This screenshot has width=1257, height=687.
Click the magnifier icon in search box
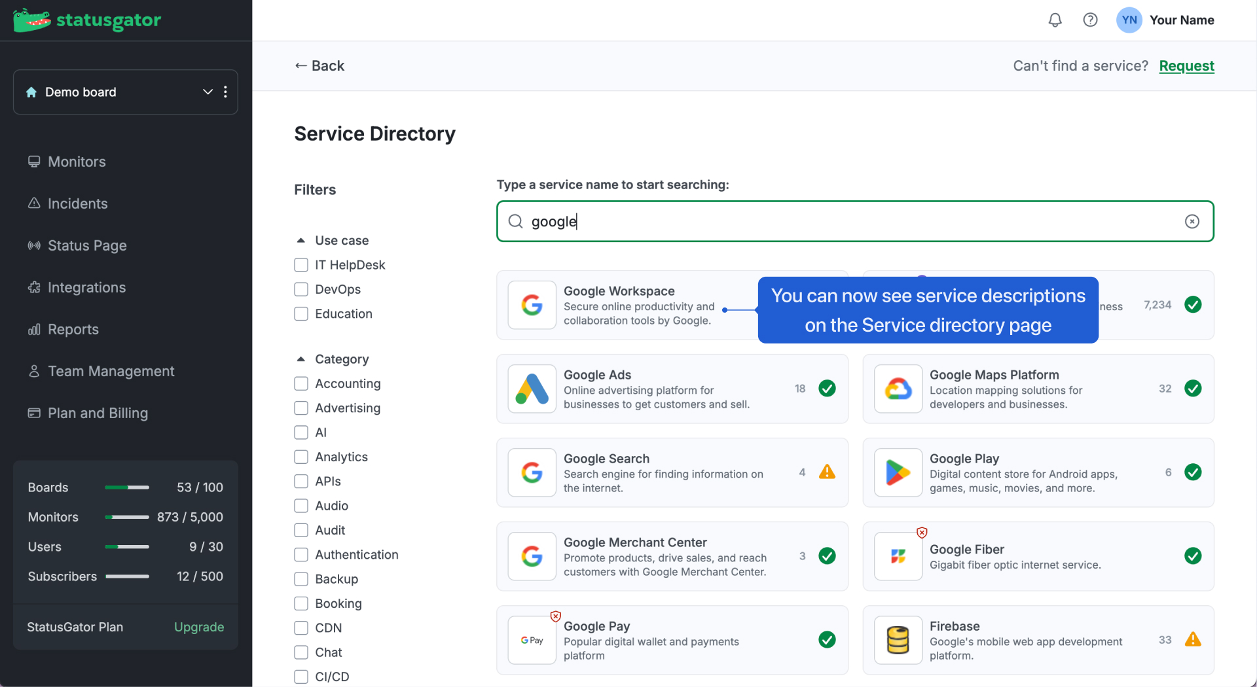click(516, 221)
